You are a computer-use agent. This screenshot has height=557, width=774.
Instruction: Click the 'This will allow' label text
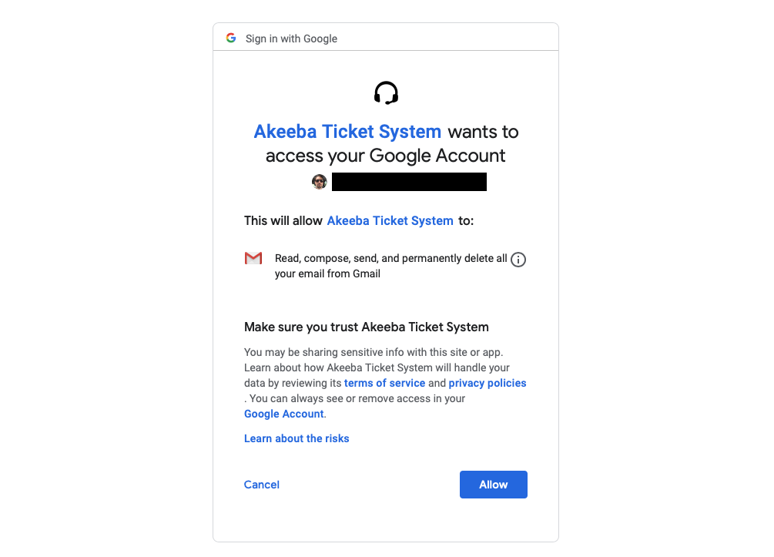(x=283, y=221)
